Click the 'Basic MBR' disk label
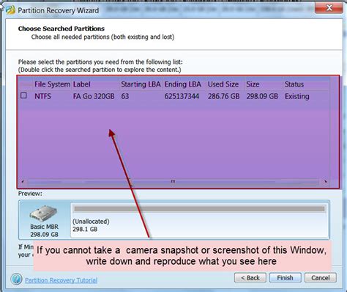 point(44,227)
